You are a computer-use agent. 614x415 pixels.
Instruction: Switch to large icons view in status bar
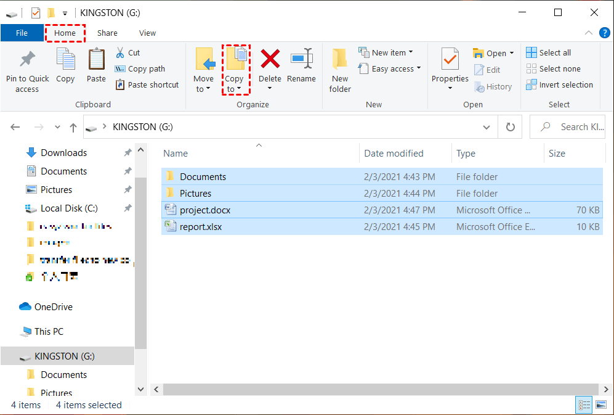point(600,405)
